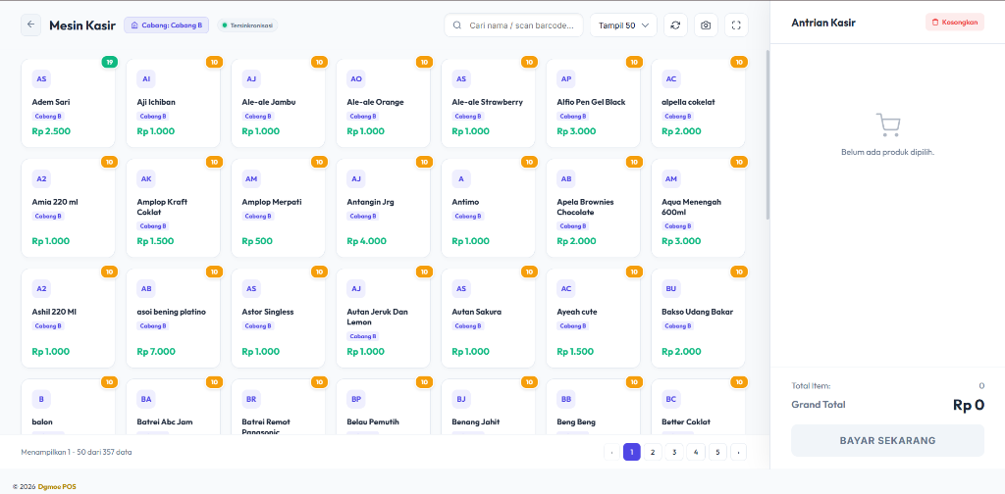Image resolution: width=1005 pixels, height=494 pixels.
Task: Click the AB avatar on Apela Brownies
Action: click(566, 179)
